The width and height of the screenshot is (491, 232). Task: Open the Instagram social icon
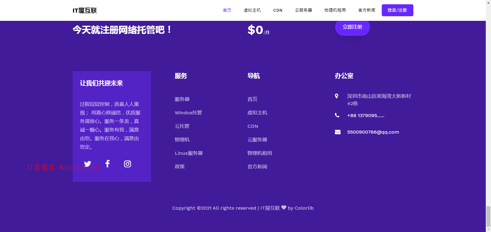(x=127, y=164)
